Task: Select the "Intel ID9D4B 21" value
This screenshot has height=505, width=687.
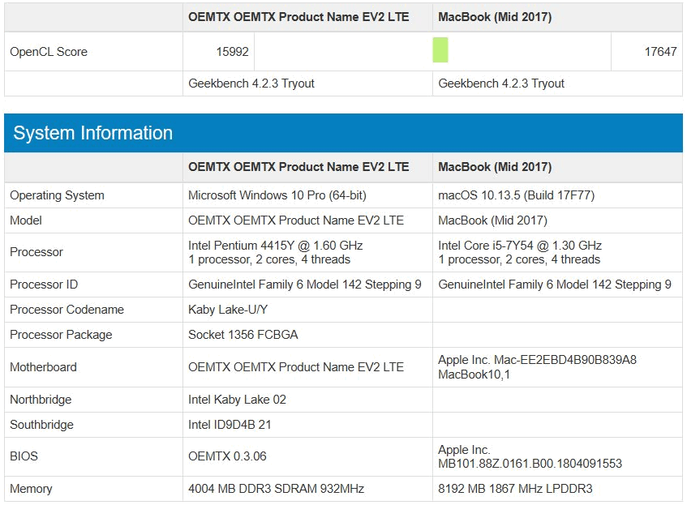Action: tap(230, 425)
